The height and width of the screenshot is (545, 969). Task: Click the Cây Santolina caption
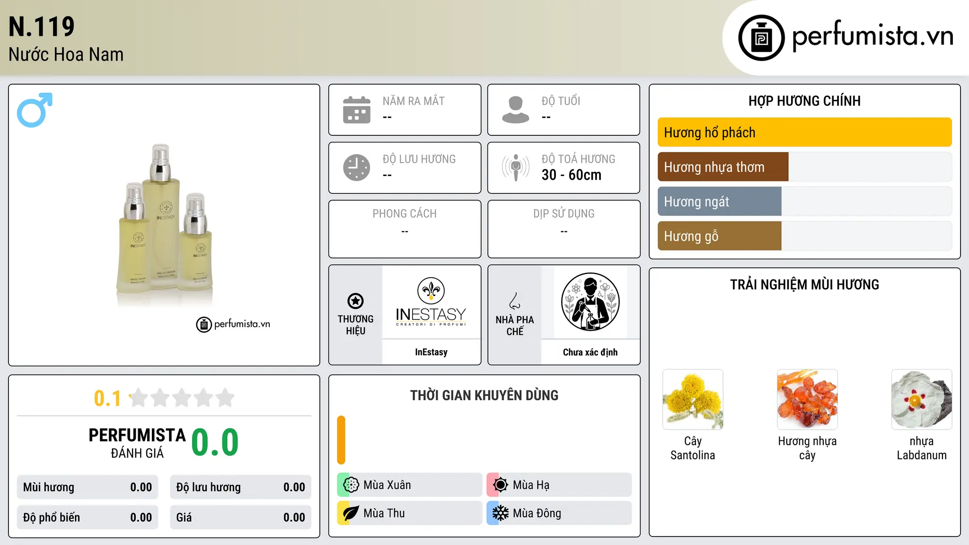pos(693,448)
